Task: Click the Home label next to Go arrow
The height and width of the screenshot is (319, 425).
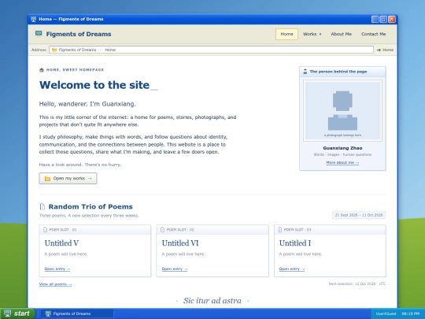Action: click(x=388, y=50)
